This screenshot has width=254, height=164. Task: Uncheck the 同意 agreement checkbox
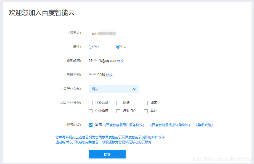[x=91, y=125]
